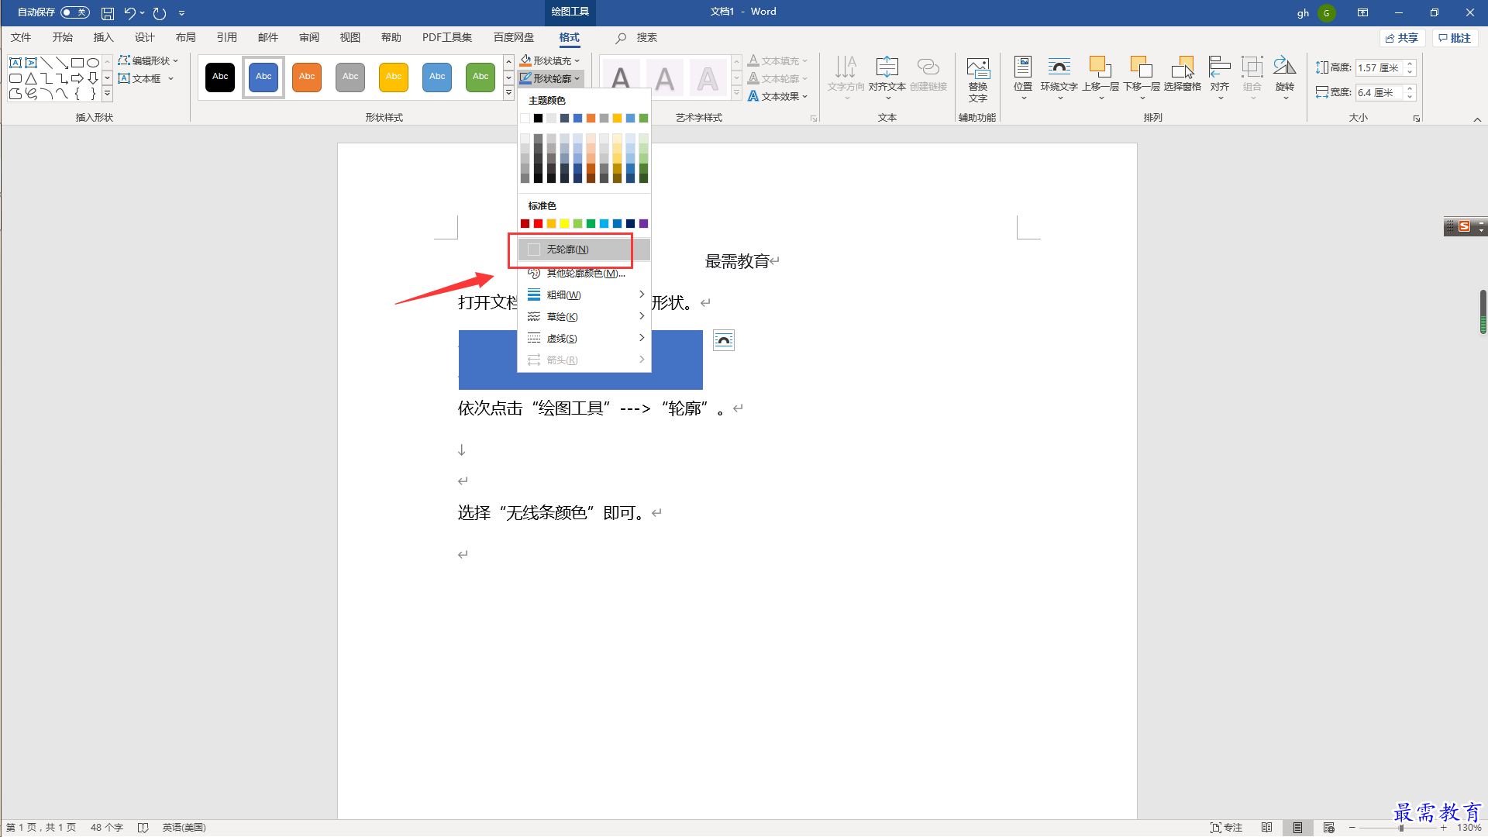Pick the purple standard color swatch

[643, 223]
